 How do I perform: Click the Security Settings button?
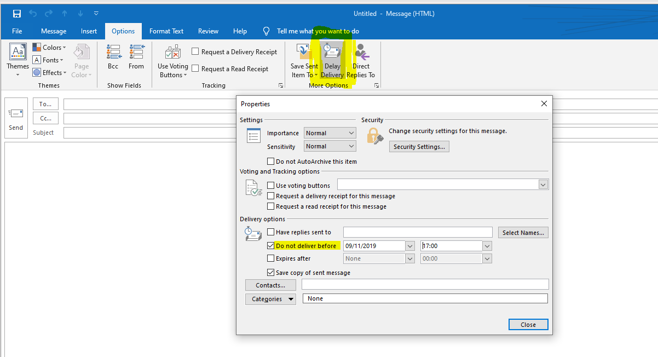click(x=419, y=147)
